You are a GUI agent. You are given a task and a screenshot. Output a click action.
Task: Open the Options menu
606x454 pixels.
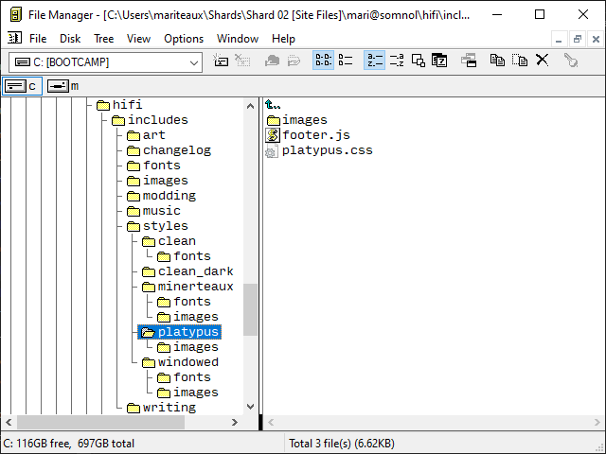pyautogui.click(x=184, y=39)
